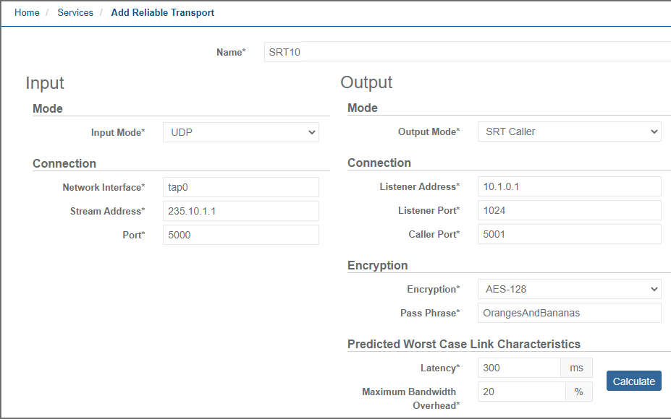This screenshot has width=671, height=419.
Task: Click the Listener Port field showing 1024
Action: pyautogui.click(x=569, y=210)
